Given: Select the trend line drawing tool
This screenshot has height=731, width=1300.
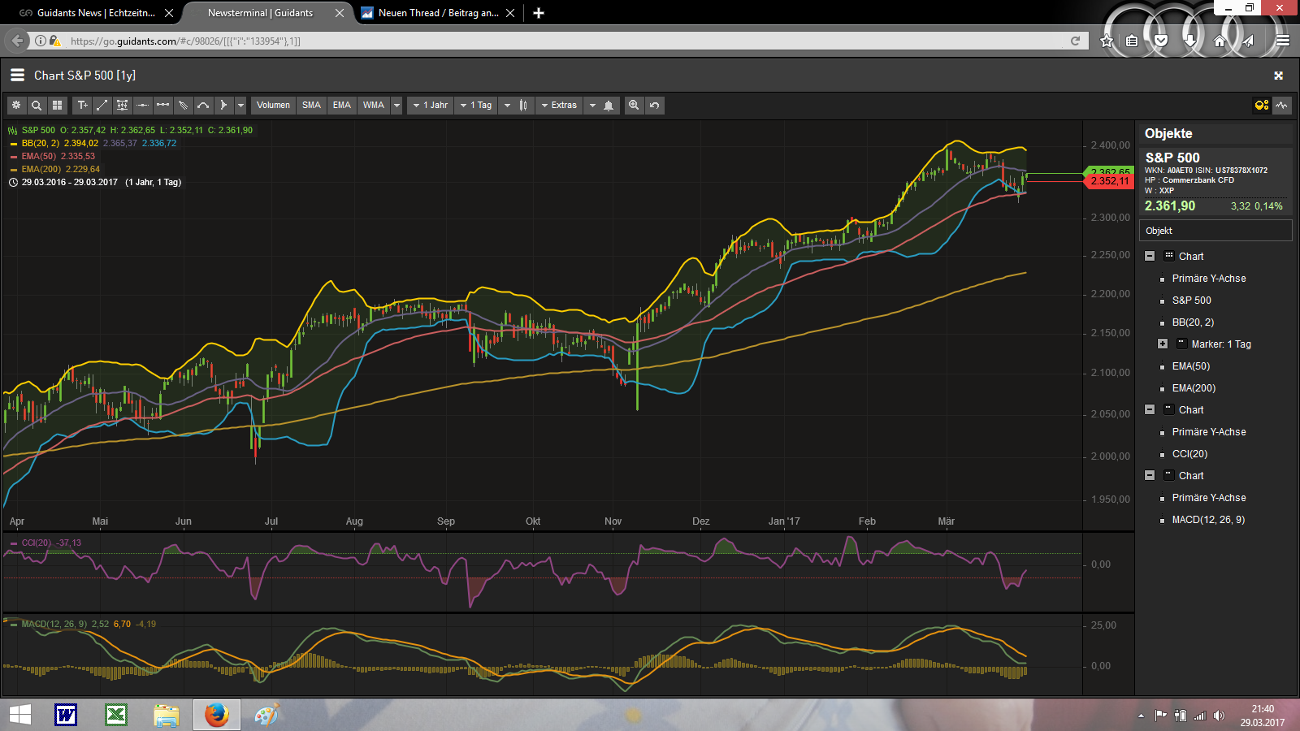Looking at the screenshot, I should 102,105.
